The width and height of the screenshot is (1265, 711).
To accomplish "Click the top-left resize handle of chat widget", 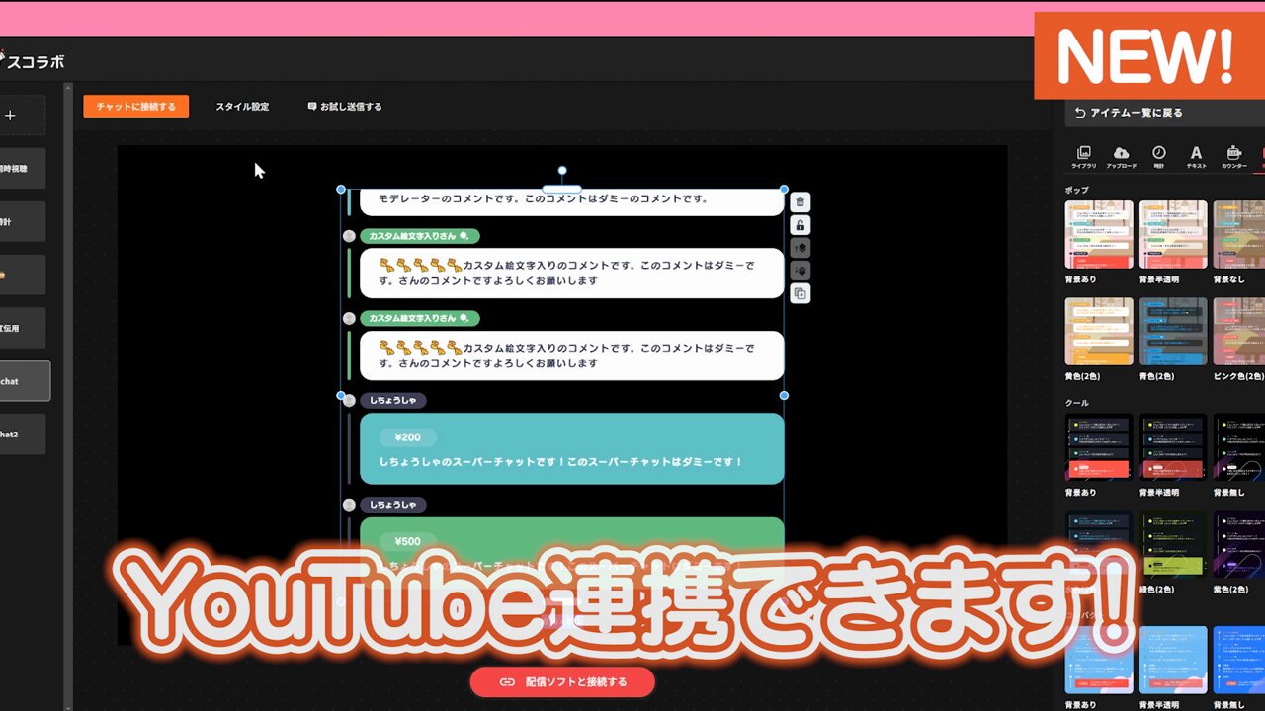I will (x=341, y=189).
